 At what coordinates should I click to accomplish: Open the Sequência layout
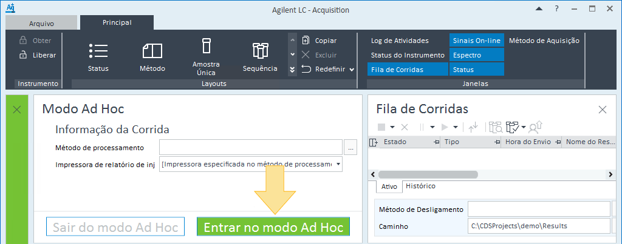point(260,58)
